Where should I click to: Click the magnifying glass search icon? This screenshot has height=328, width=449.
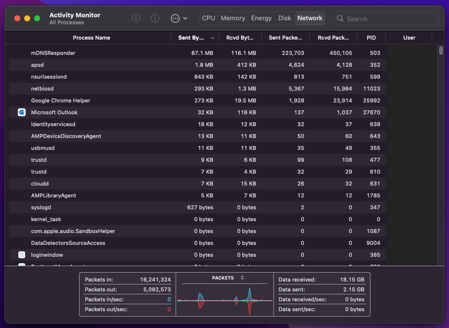click(340, 19)
